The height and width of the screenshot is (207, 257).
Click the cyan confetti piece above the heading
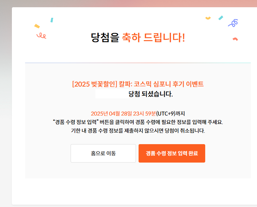(52, 20)
